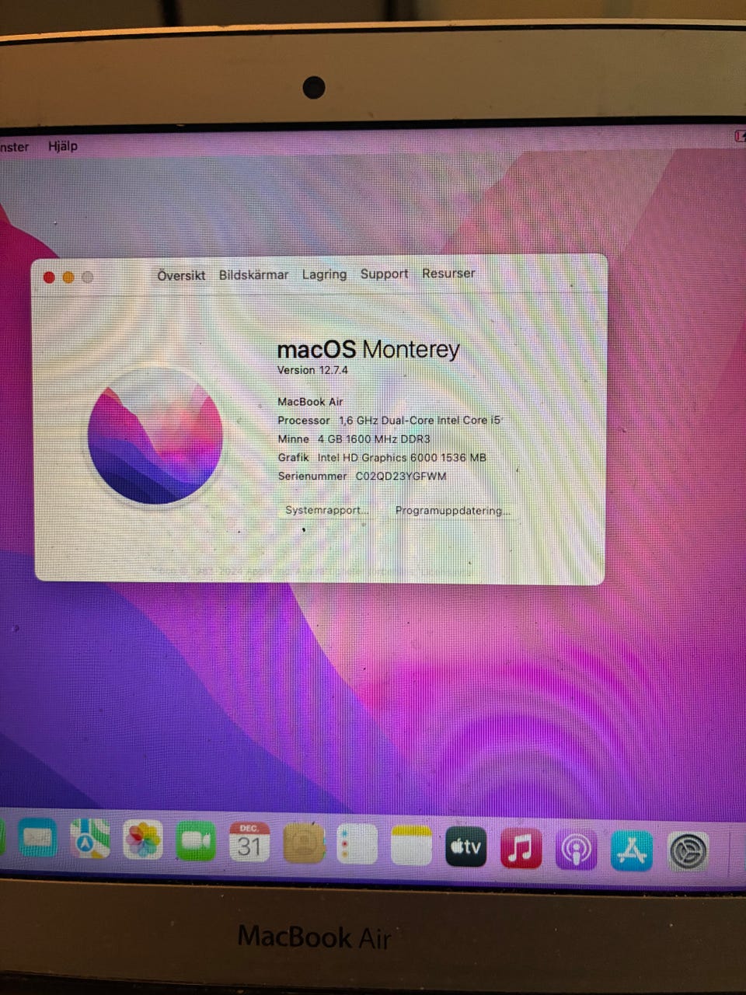746x995 pixels.
Task: Start FaceTime from the Dock
Action: tap(196, 842)
